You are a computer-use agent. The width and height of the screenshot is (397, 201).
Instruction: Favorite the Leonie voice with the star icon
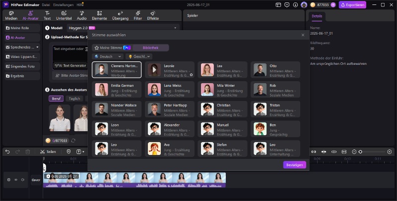click(x=191, y=75)
